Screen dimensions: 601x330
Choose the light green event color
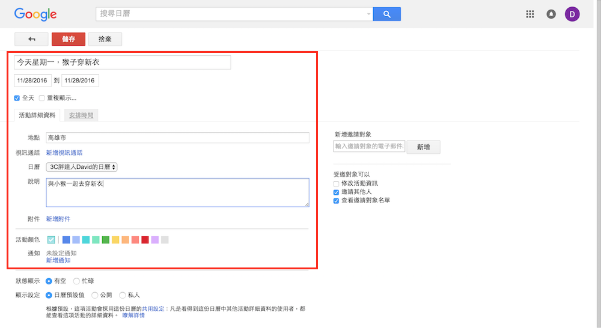point(96,240)
